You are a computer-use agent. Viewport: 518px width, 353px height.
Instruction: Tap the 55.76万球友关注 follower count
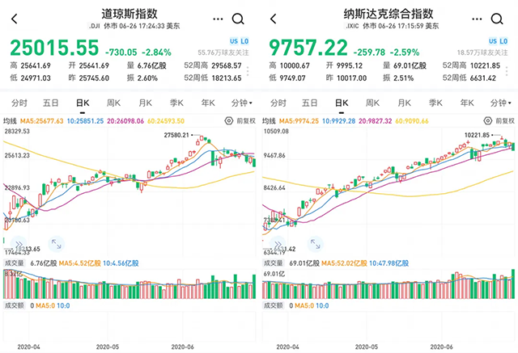(223, 53)
